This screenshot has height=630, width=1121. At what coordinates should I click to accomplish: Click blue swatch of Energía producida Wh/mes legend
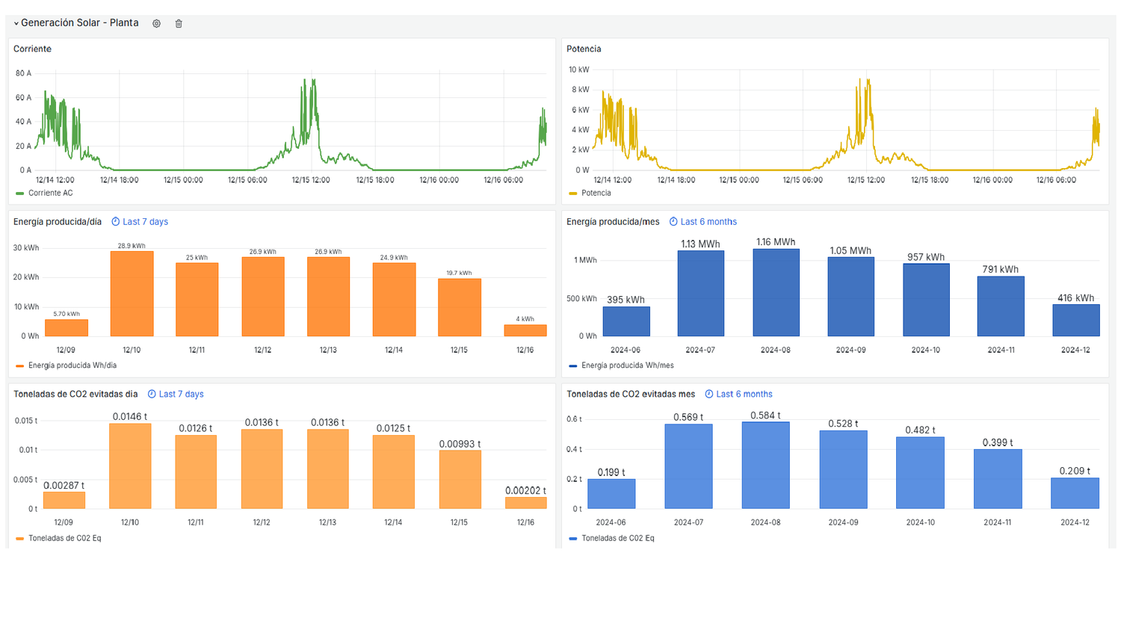[573, 366]
